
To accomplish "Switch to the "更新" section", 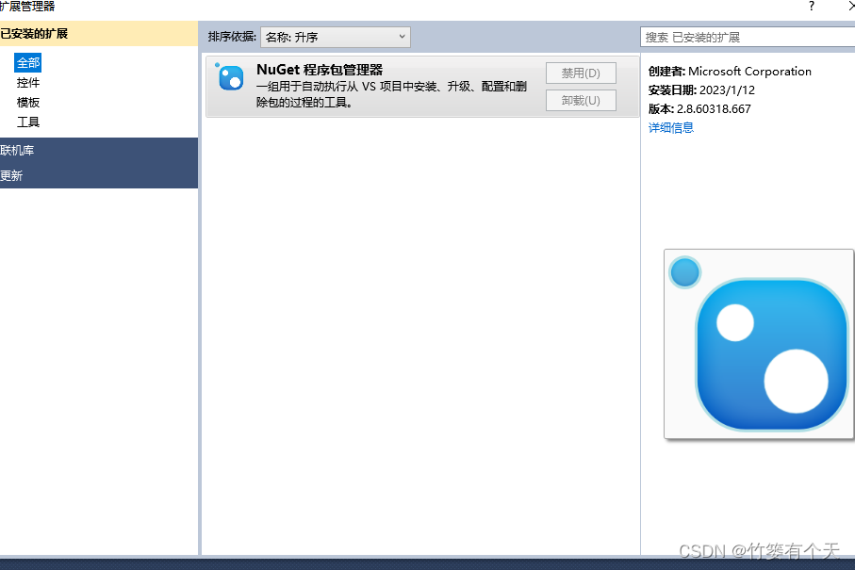I will (x=99, y=175).
